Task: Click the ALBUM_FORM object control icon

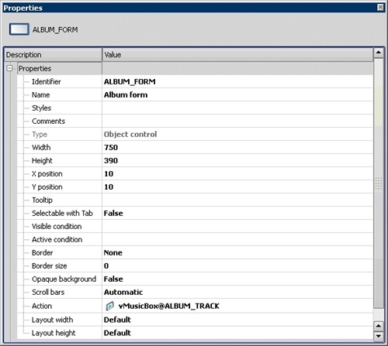Action: (19, 29)
